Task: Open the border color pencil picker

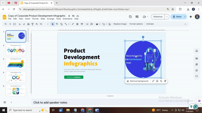Action: (x=73, y=24)
